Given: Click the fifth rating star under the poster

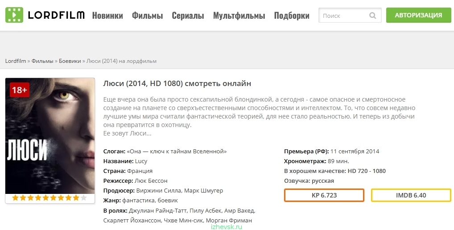Looking at the screenshot, I should click(x=46, y=198).
